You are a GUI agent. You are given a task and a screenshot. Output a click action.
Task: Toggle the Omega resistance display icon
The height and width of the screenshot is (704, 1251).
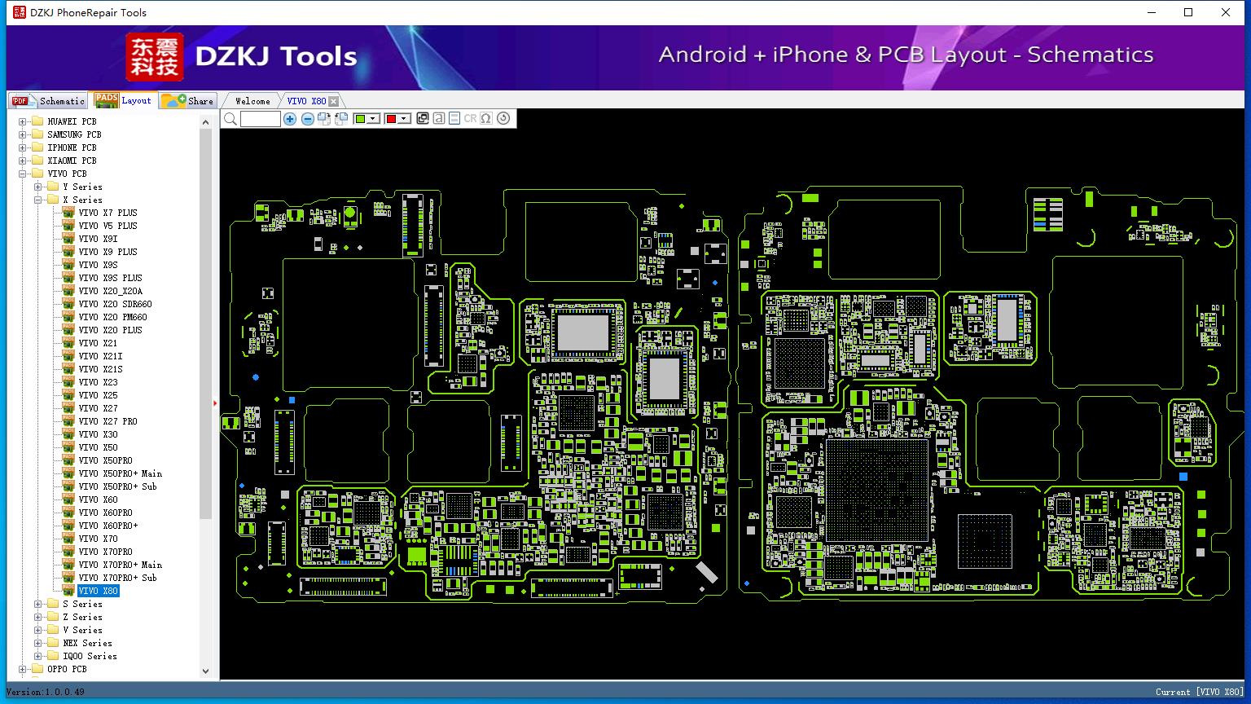tap(486, 119)
